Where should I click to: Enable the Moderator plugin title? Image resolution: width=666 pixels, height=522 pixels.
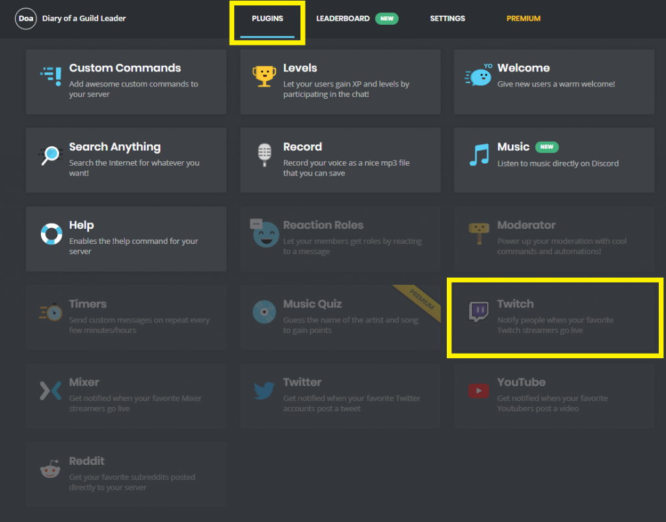tap(526, 225)
